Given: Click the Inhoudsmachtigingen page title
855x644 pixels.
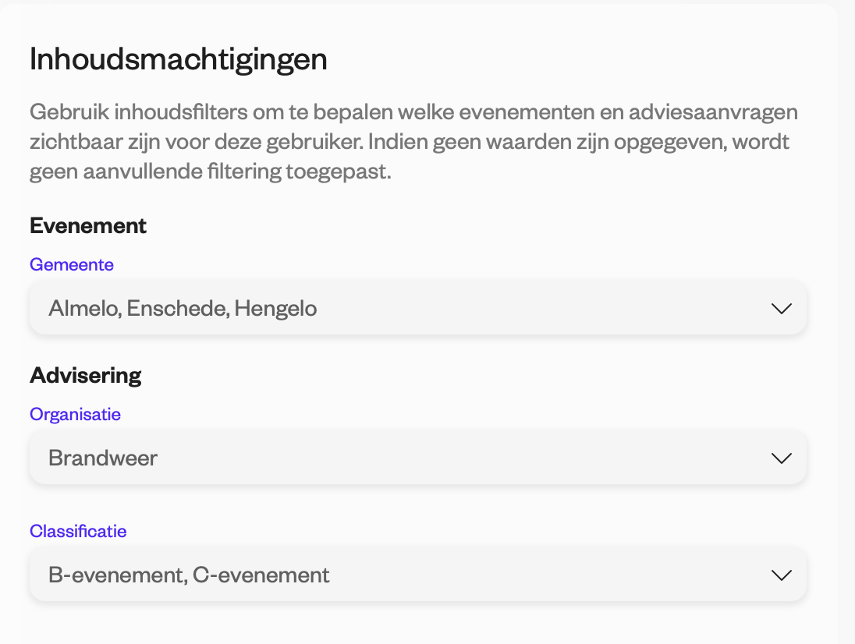Looking at the screenshot, I should tap(179, 58).
